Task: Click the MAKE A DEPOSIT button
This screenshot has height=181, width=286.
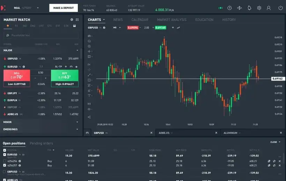Action: tap(63, 8)
